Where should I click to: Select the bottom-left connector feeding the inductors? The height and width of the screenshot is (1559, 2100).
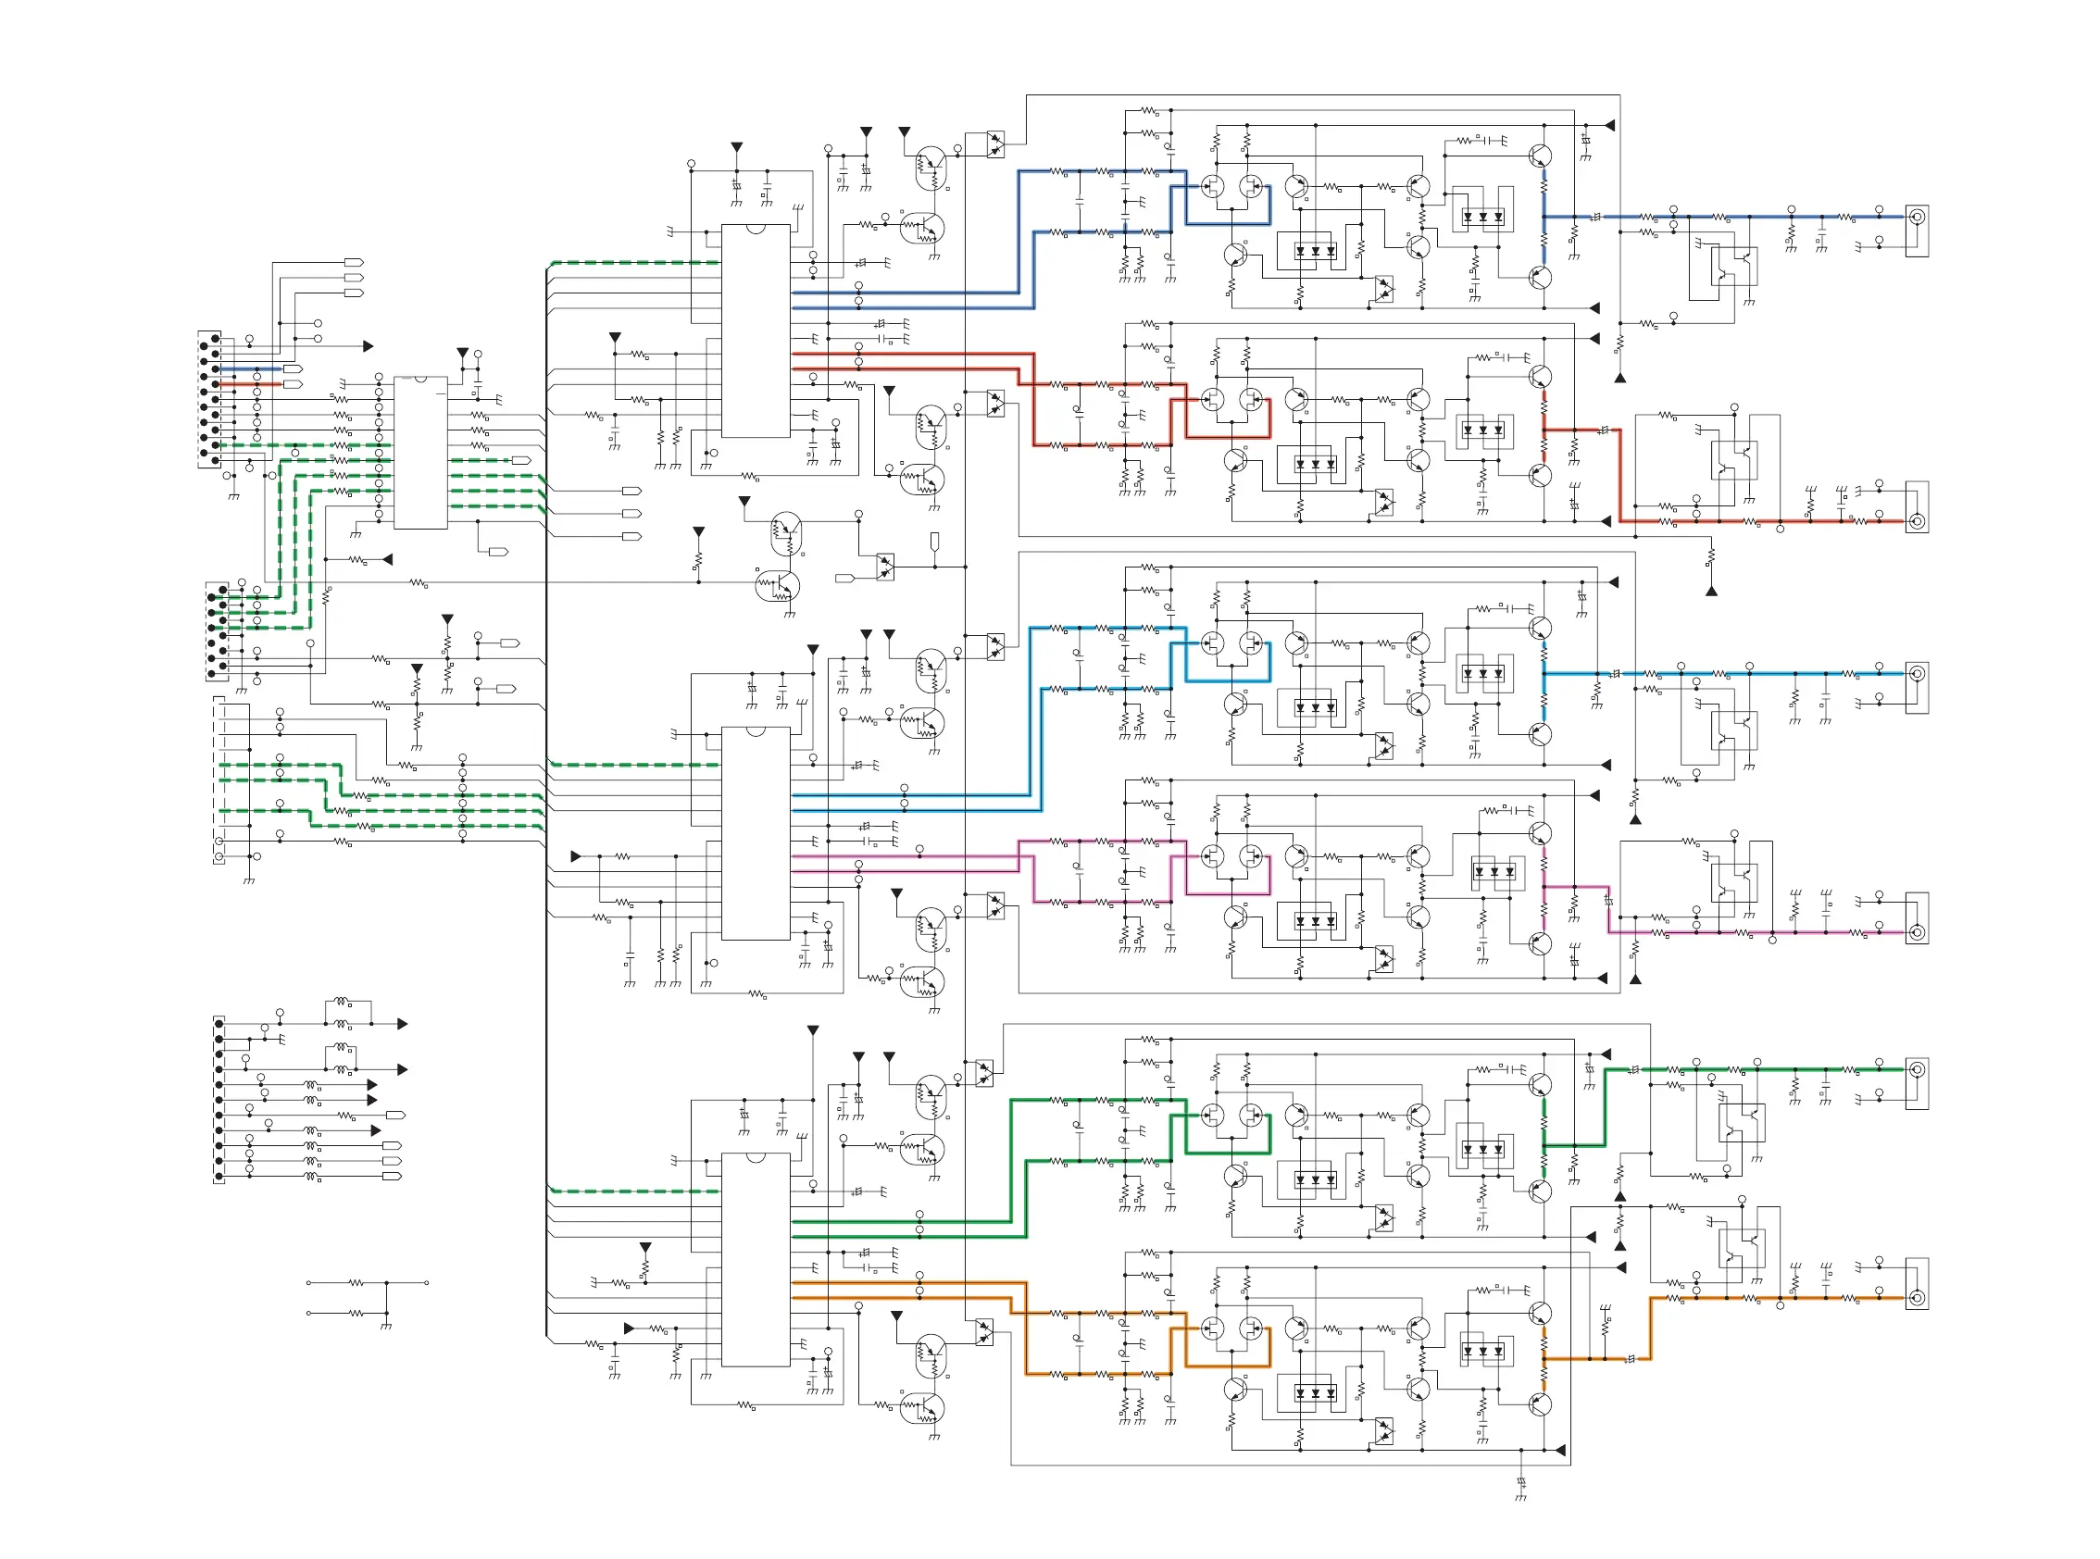click(219, 1100)
